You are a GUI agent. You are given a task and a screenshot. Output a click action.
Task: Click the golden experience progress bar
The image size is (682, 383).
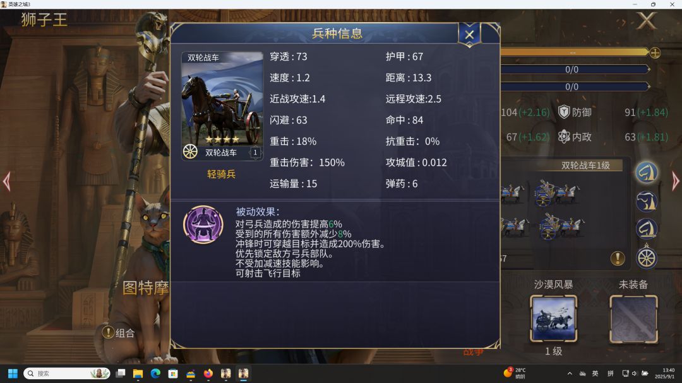coord(574,52)
